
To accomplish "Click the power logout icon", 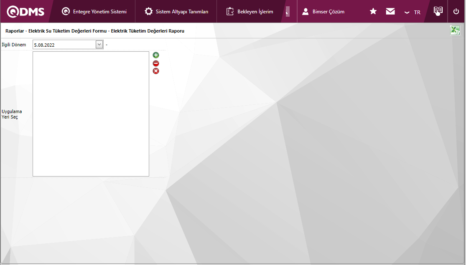I will pyautogui.click(x=456, y=12).
